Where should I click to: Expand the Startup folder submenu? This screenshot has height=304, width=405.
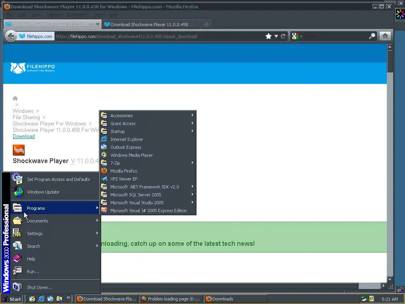[x=148, y=131]
